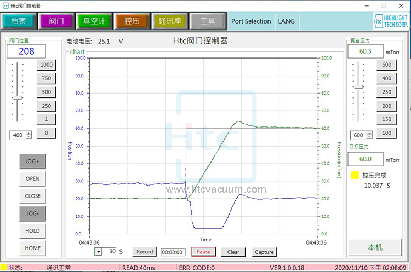Open the 工具 menu button
This screenshot has width=411, height=272.
coord(208,21)
